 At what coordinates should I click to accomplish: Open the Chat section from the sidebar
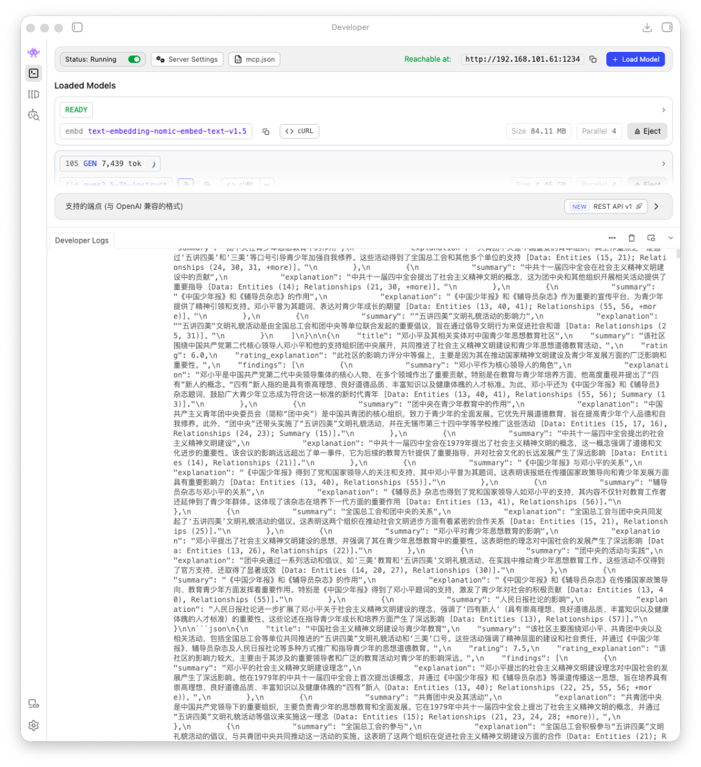tap(34, 53)
